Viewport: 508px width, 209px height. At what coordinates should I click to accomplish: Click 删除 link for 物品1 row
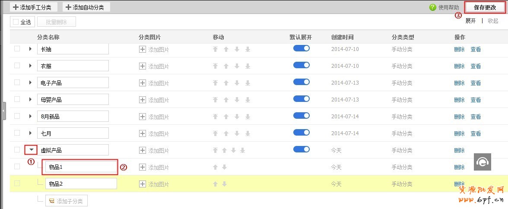(x=459, y=167)
